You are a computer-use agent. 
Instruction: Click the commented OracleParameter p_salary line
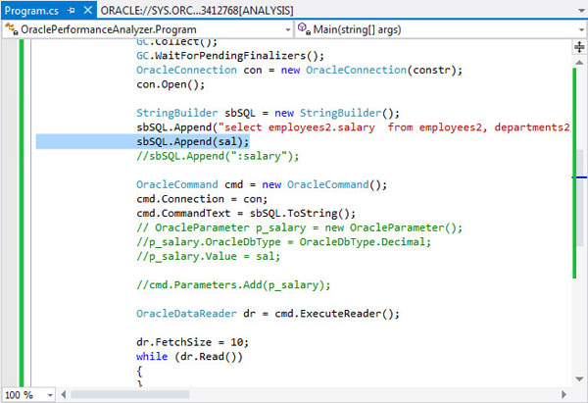point(299,227)
